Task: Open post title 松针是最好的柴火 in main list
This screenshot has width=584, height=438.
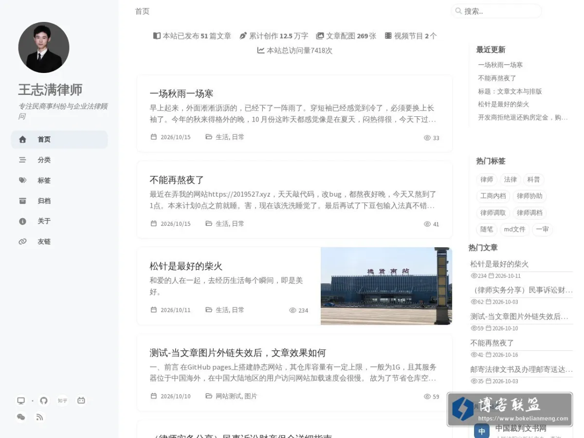Action: click(x=186, y=266)
